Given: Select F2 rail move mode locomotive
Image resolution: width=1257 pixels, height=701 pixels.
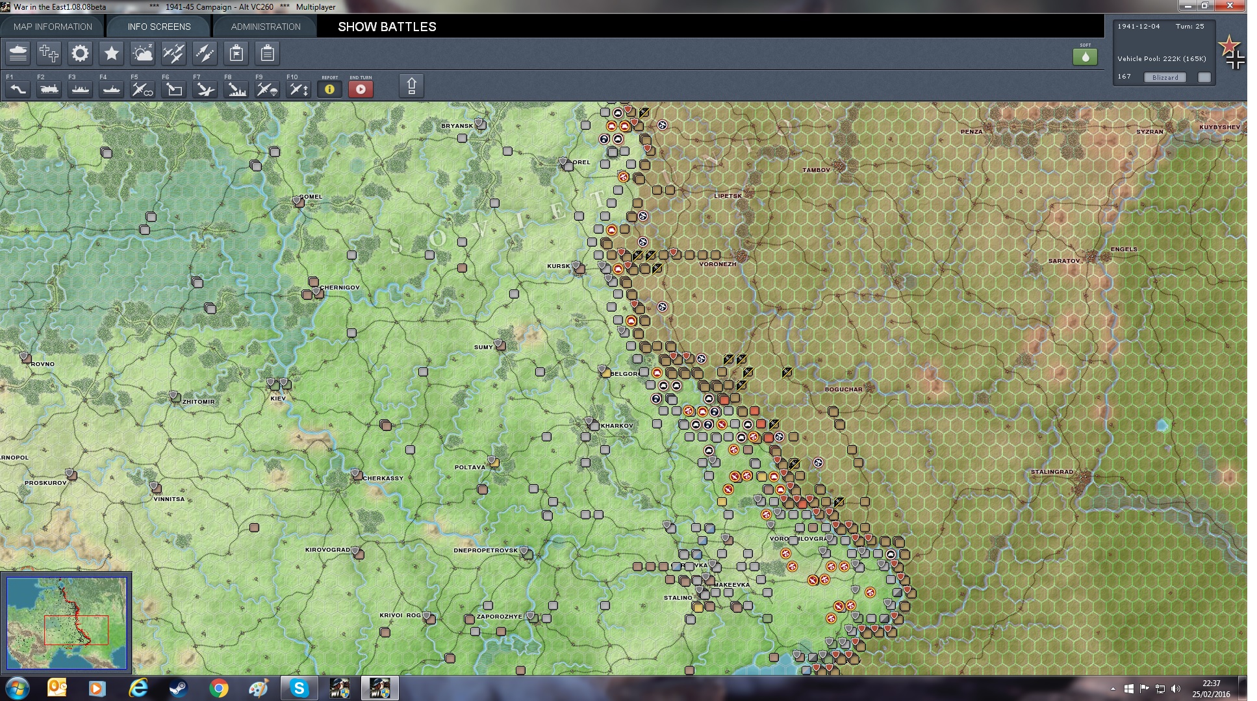Looking at the screenshot, I should [x=49, y=89].
